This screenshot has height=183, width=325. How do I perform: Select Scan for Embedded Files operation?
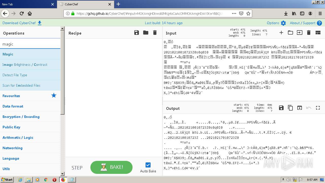pyautogui.click(x=30, y=85)
